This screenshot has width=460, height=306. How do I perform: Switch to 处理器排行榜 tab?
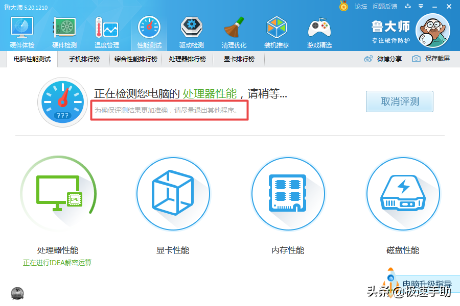(188, 59)
